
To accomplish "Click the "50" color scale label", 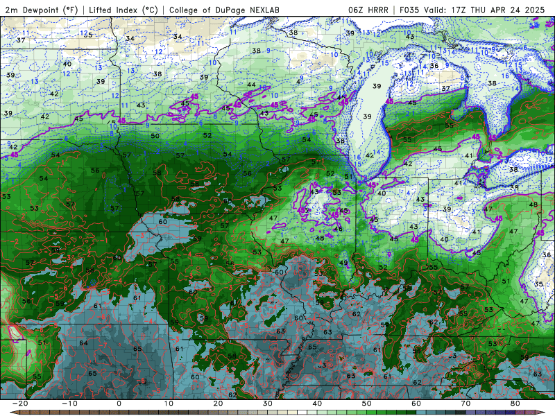I will tap(367, 404).
